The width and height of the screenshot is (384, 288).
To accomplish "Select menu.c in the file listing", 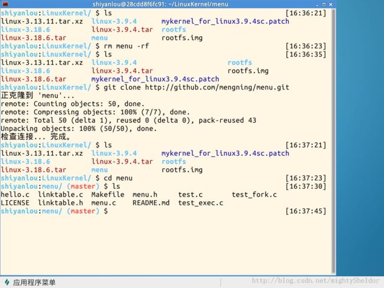I will 103,203.
